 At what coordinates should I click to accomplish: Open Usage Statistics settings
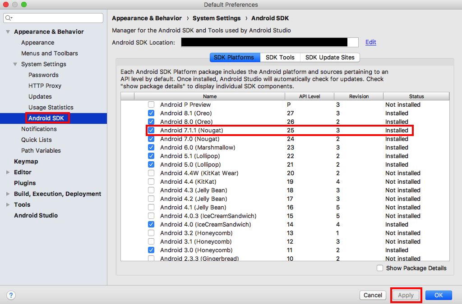tap(51, 107)
